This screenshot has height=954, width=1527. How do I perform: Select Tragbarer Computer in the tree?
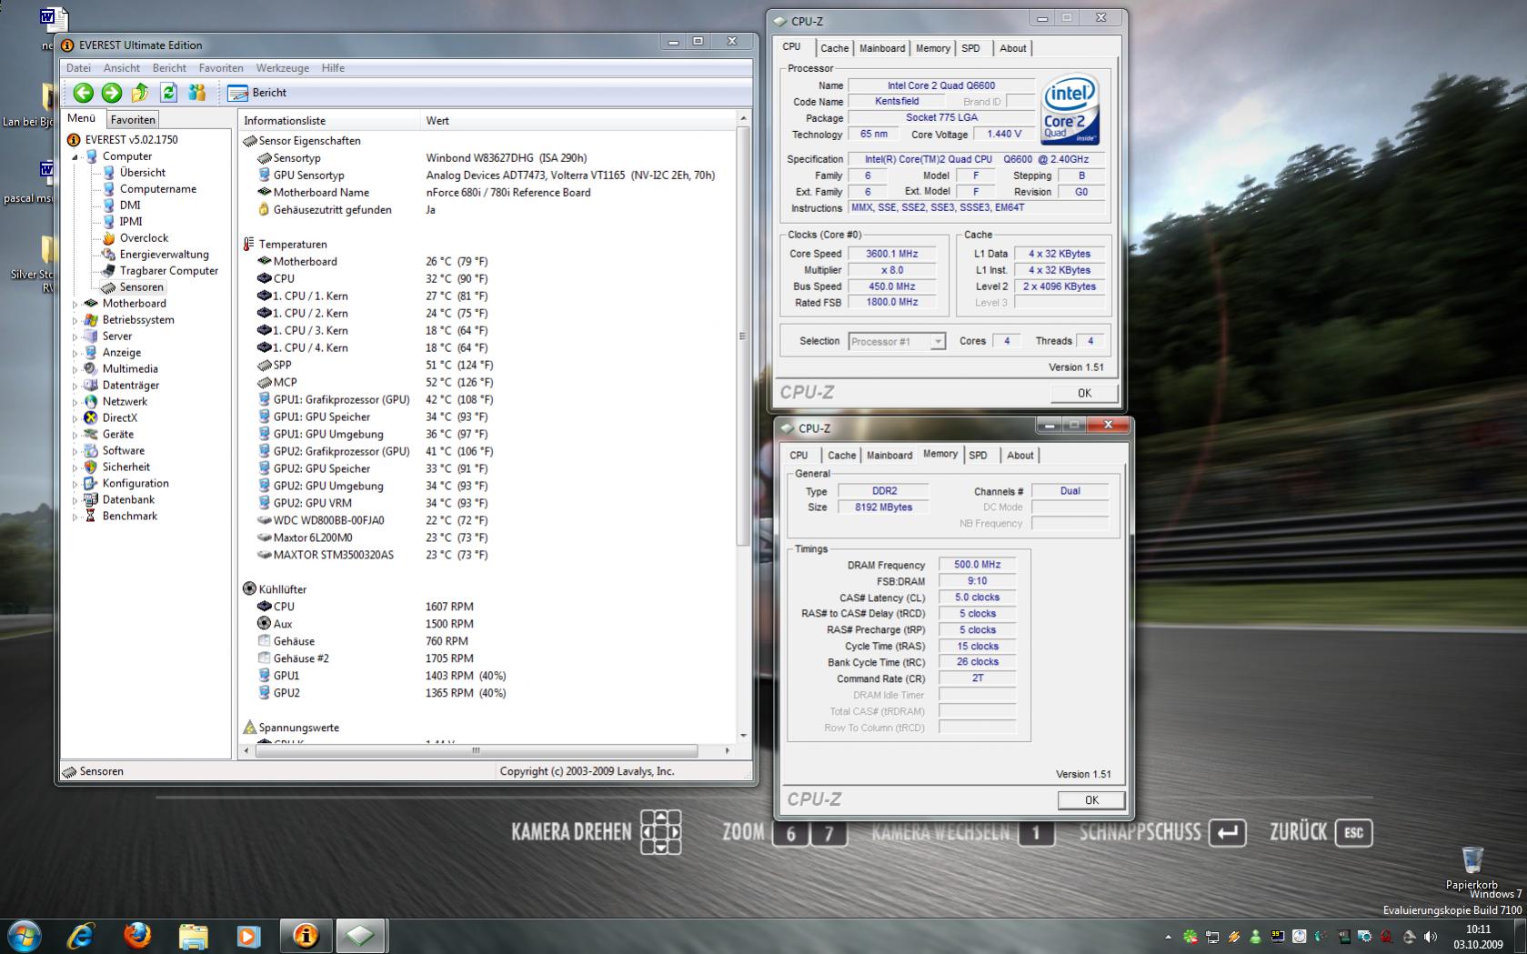coord(168,271)
